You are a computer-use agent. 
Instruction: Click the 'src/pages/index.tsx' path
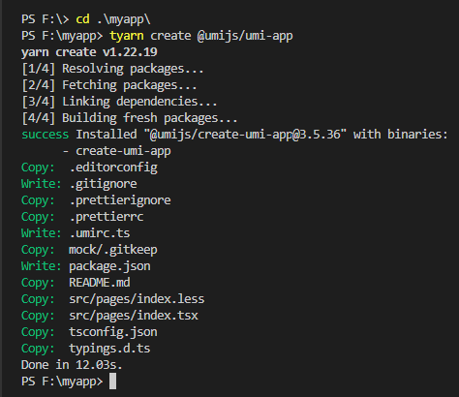coord(134,316)
